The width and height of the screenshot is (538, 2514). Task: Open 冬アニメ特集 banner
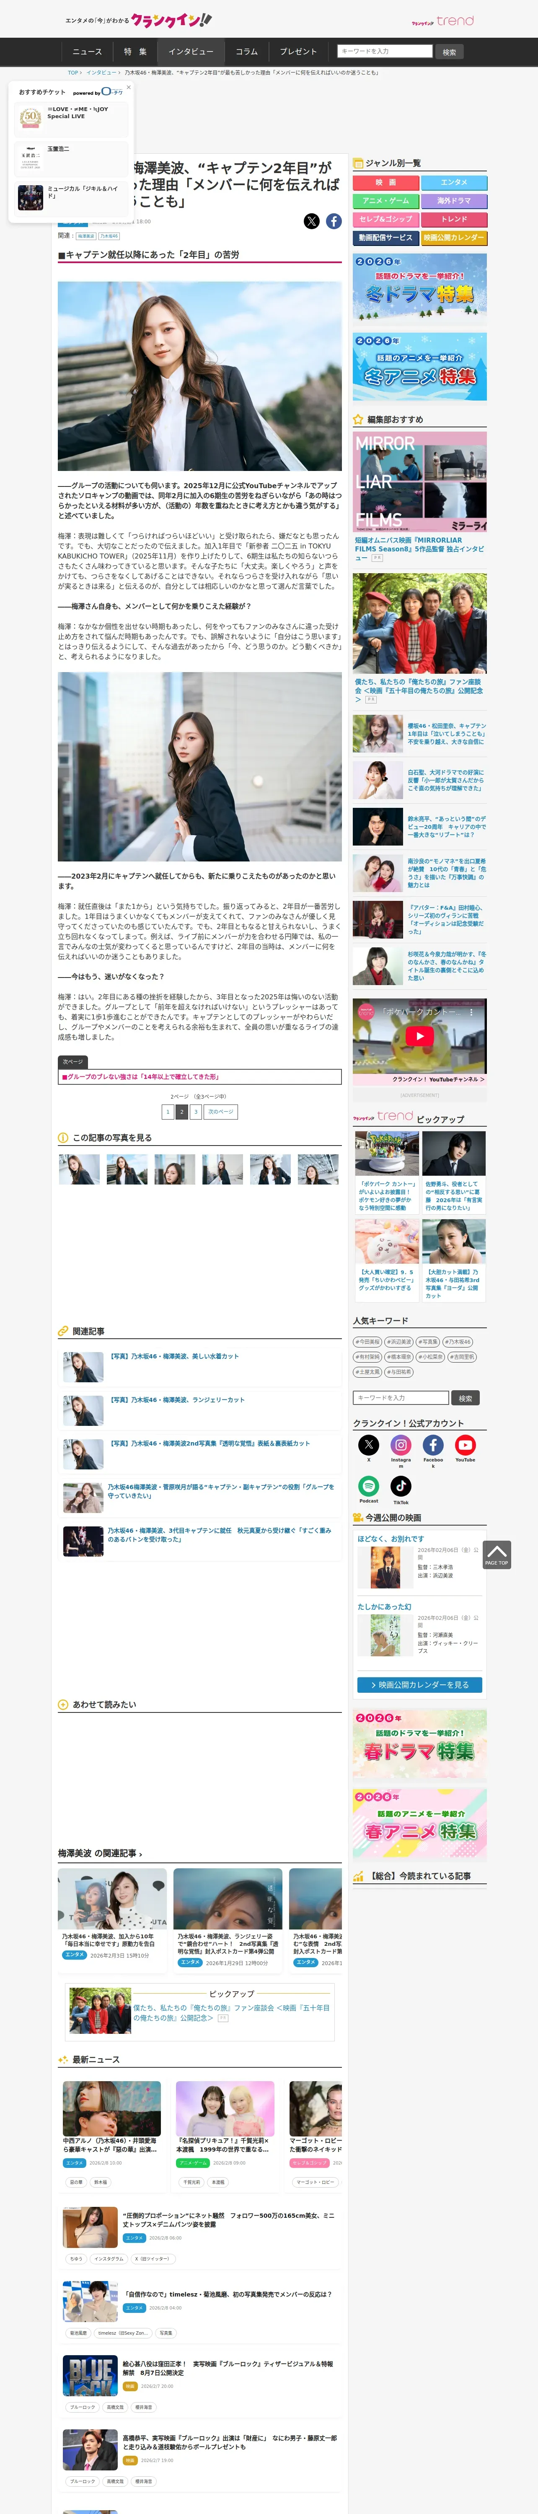click(x=420, y=367)
